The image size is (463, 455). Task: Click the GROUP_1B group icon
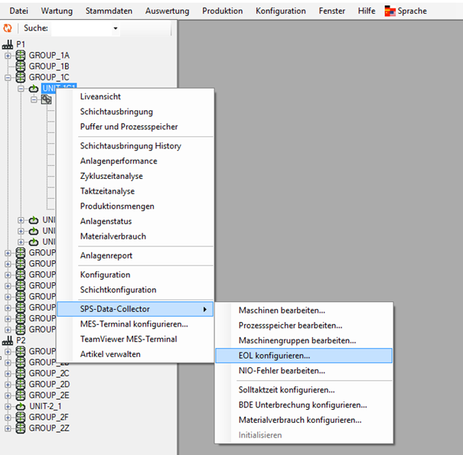(21, 67)
